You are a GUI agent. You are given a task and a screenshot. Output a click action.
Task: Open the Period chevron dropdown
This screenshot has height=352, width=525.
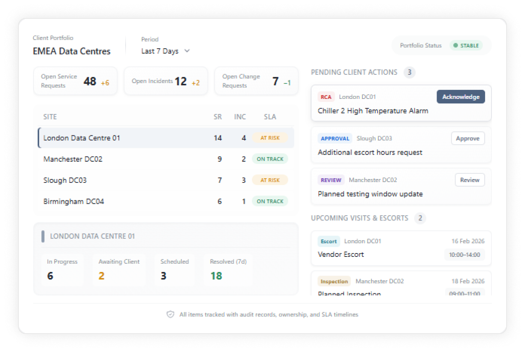tap(187, 51)
